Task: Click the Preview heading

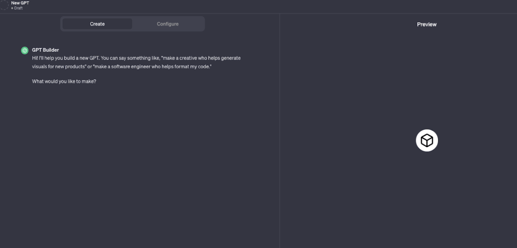Action: point(426,24)
